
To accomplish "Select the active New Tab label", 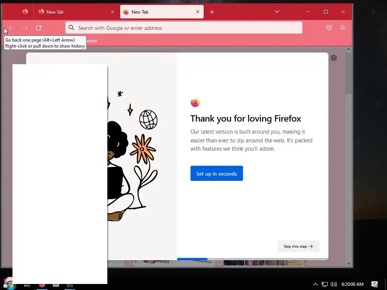I will [140, 12].
